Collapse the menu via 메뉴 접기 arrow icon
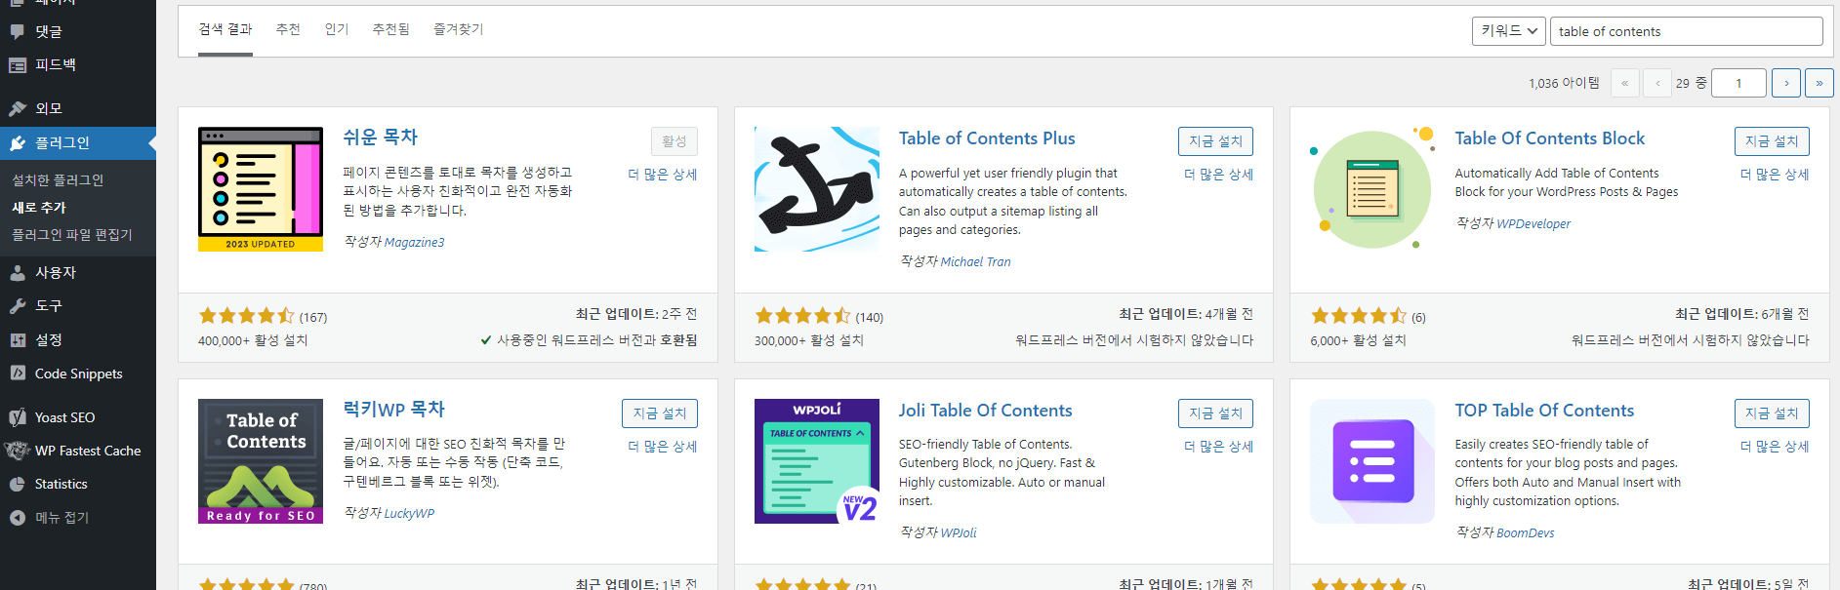The width and height of the screenshot is (1840, 590). (18, 518)
